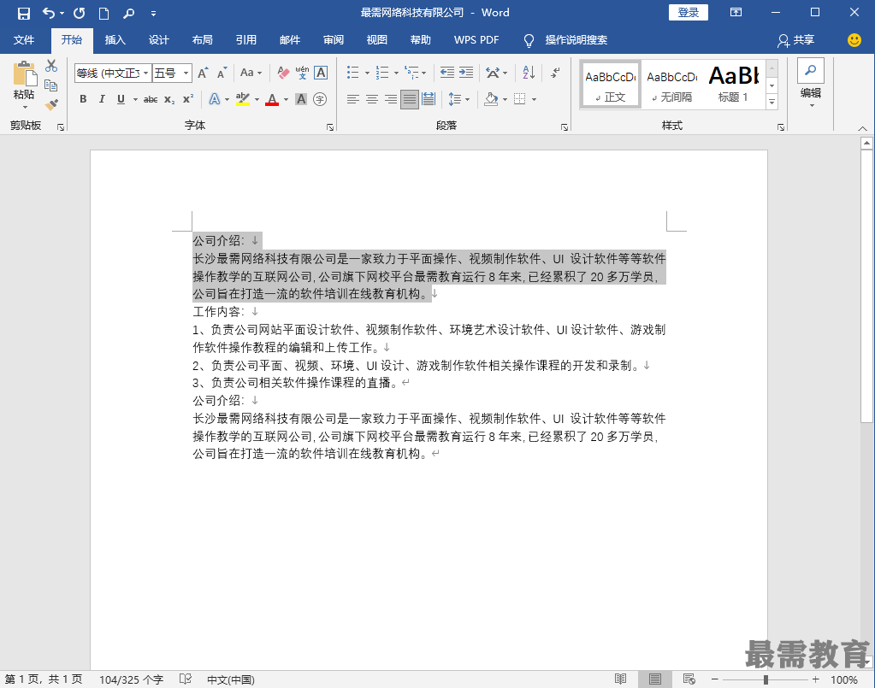
Task: Create a new blank document icon
Action: pyautogui.click(x=103, y=13)
